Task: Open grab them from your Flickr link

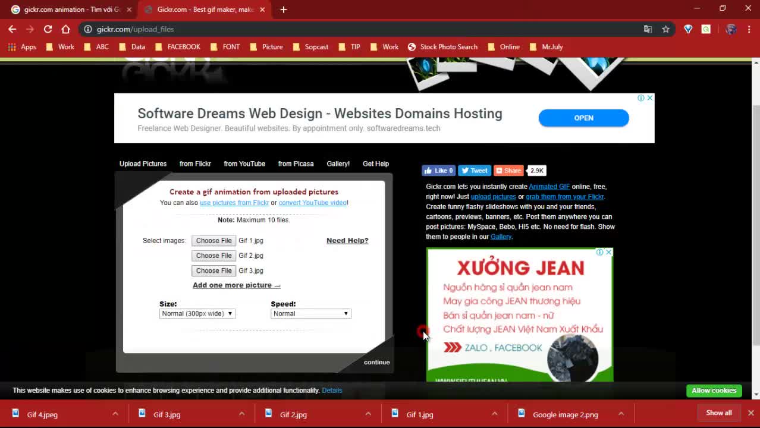Action: [565, 197]
